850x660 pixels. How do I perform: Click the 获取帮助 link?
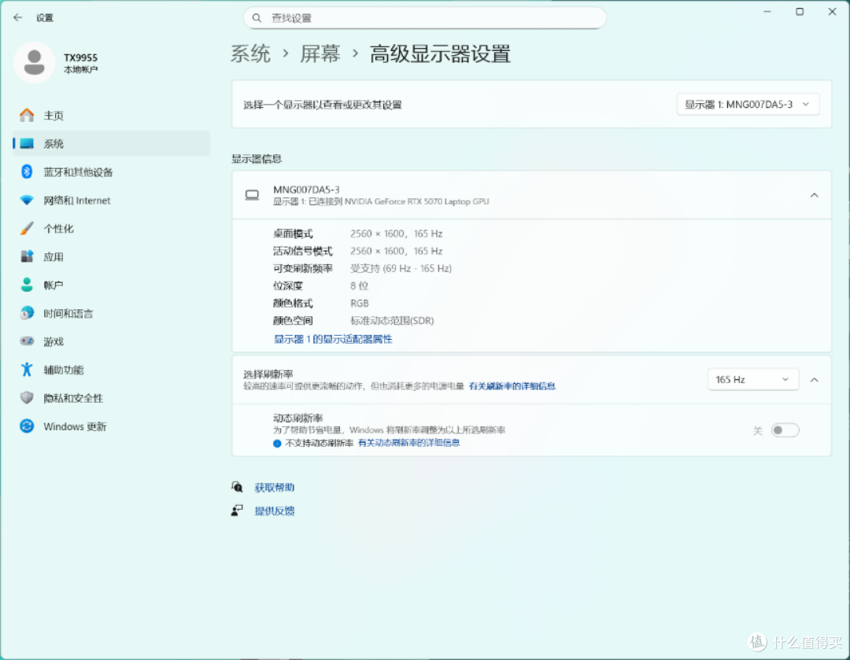pyautogui.click(x=275, y=488)
